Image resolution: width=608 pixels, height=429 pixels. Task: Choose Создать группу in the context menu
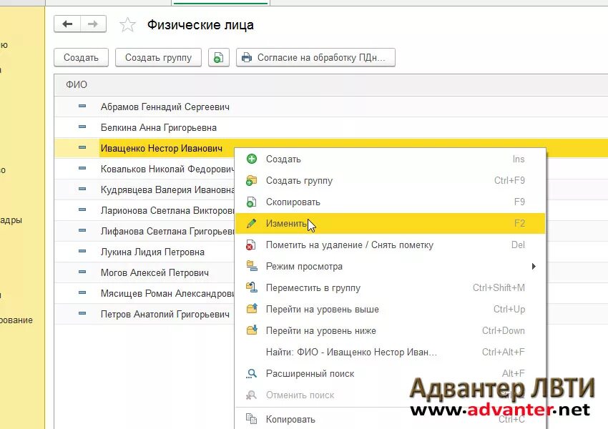[x=390, y=181]
